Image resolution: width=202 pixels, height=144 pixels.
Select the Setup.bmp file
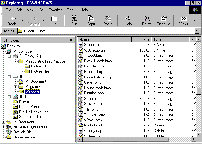(92, 98)
